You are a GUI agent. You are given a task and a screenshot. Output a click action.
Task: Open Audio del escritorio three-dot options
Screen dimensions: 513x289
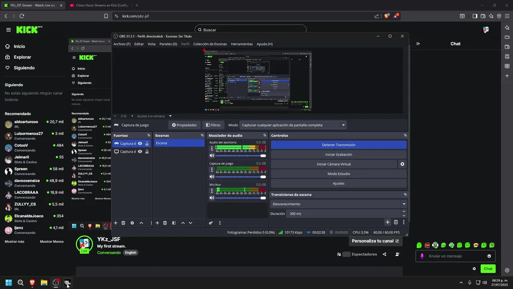click(212, 148)
